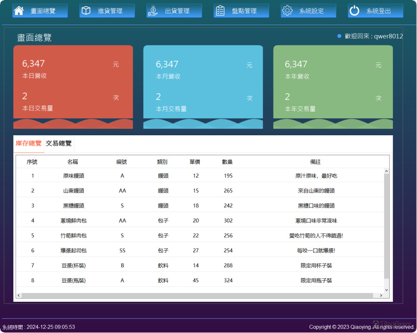The image size is (417, 333).
Task: Click the blue dot beside 歡迎回來
Action: click(x=339, y=36)
